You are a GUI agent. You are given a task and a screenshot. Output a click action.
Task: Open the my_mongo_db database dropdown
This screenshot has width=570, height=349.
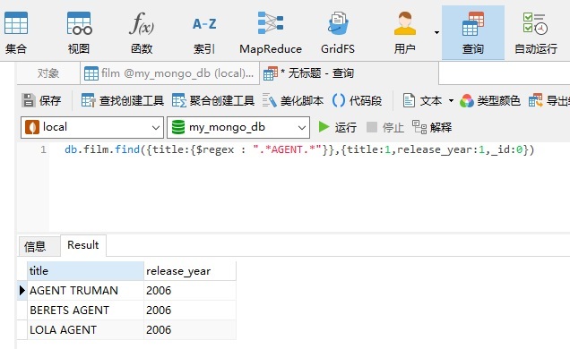238,127
